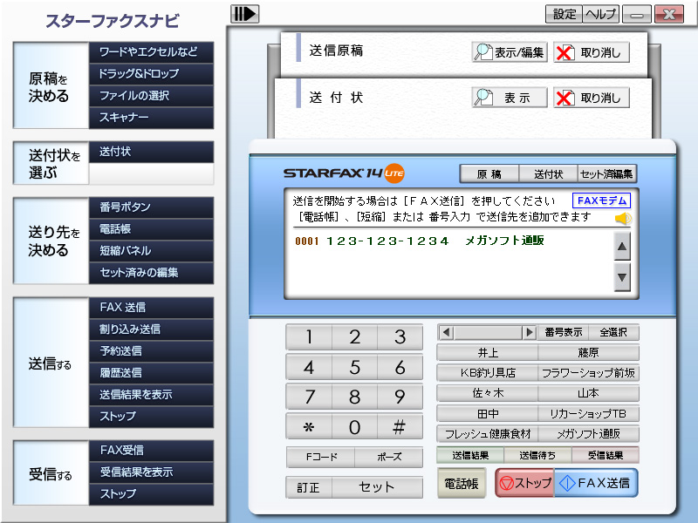The height and width of the screenshot is (523, 698).
Task: Open the ヘルプ help menu
Action: pos(601,14)
